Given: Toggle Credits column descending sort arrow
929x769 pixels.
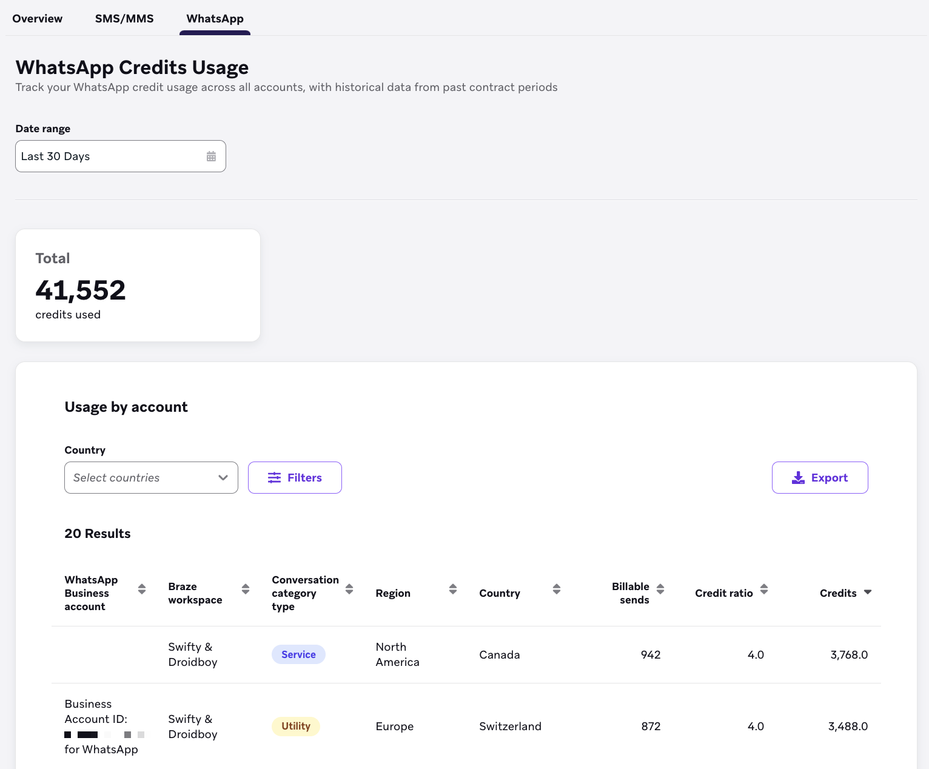Looking at the screenshot, I should click(x=868, y=592).
